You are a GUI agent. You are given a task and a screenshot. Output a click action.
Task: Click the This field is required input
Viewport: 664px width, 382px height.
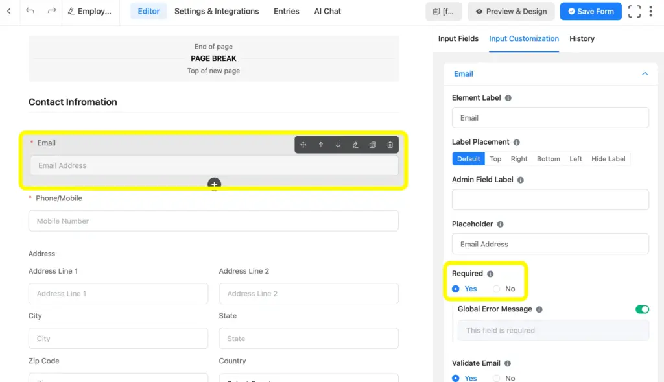(x=553, y=330)
